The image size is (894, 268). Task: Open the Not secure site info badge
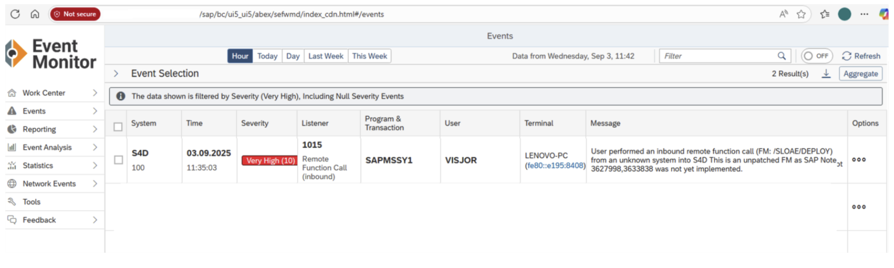pyautogui.click(x=75, y=14)
